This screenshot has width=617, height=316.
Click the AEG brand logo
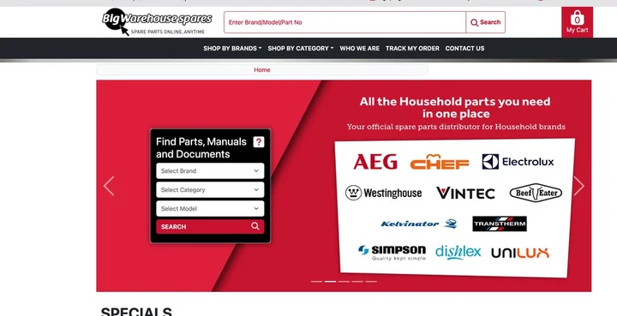[x=375, y=162]
